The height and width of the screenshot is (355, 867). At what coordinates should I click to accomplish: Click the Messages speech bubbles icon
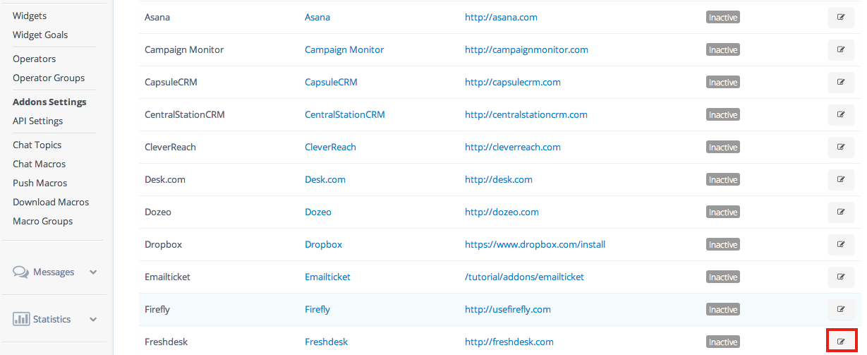[x=21, y=272]
